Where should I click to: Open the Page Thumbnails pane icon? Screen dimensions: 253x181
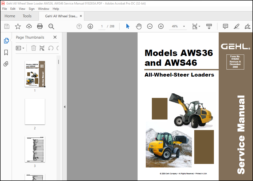[x=6, y=41]
